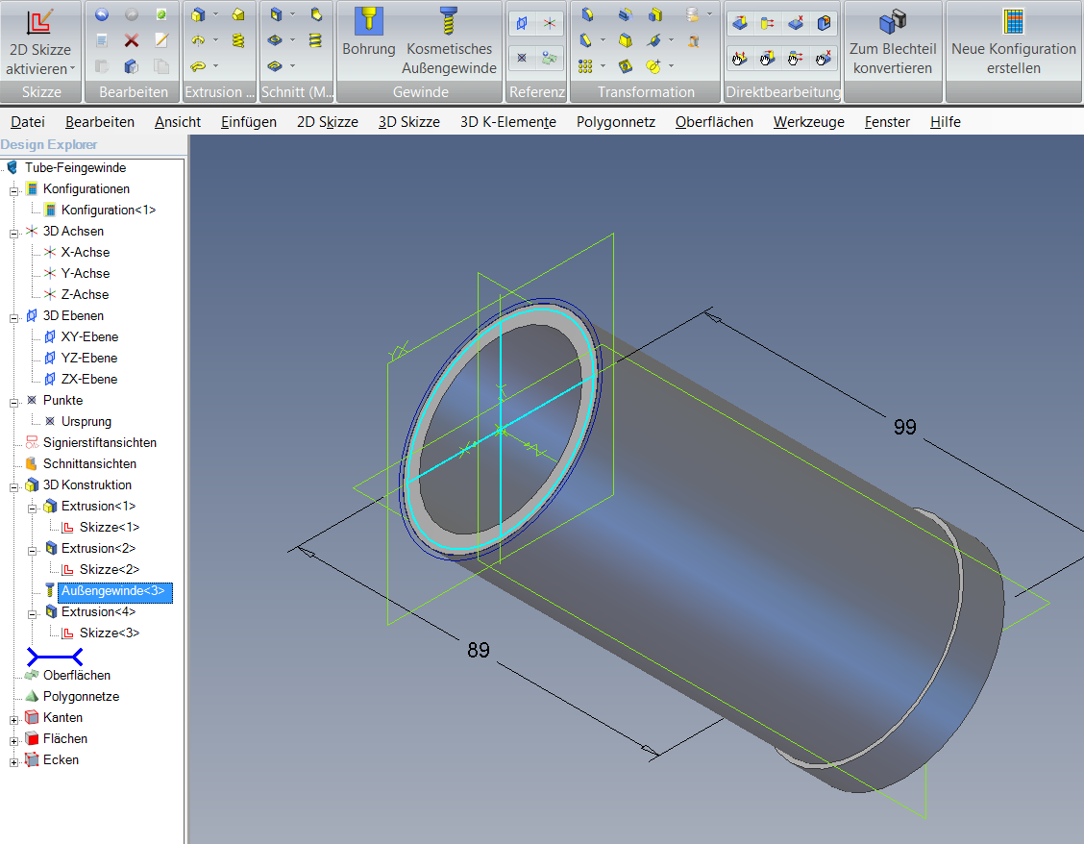The width and height of the screenshot is (1084, 844).
Task: Select the loft boss tool icon
Action: pyautogui.click(x=238, y=14)
